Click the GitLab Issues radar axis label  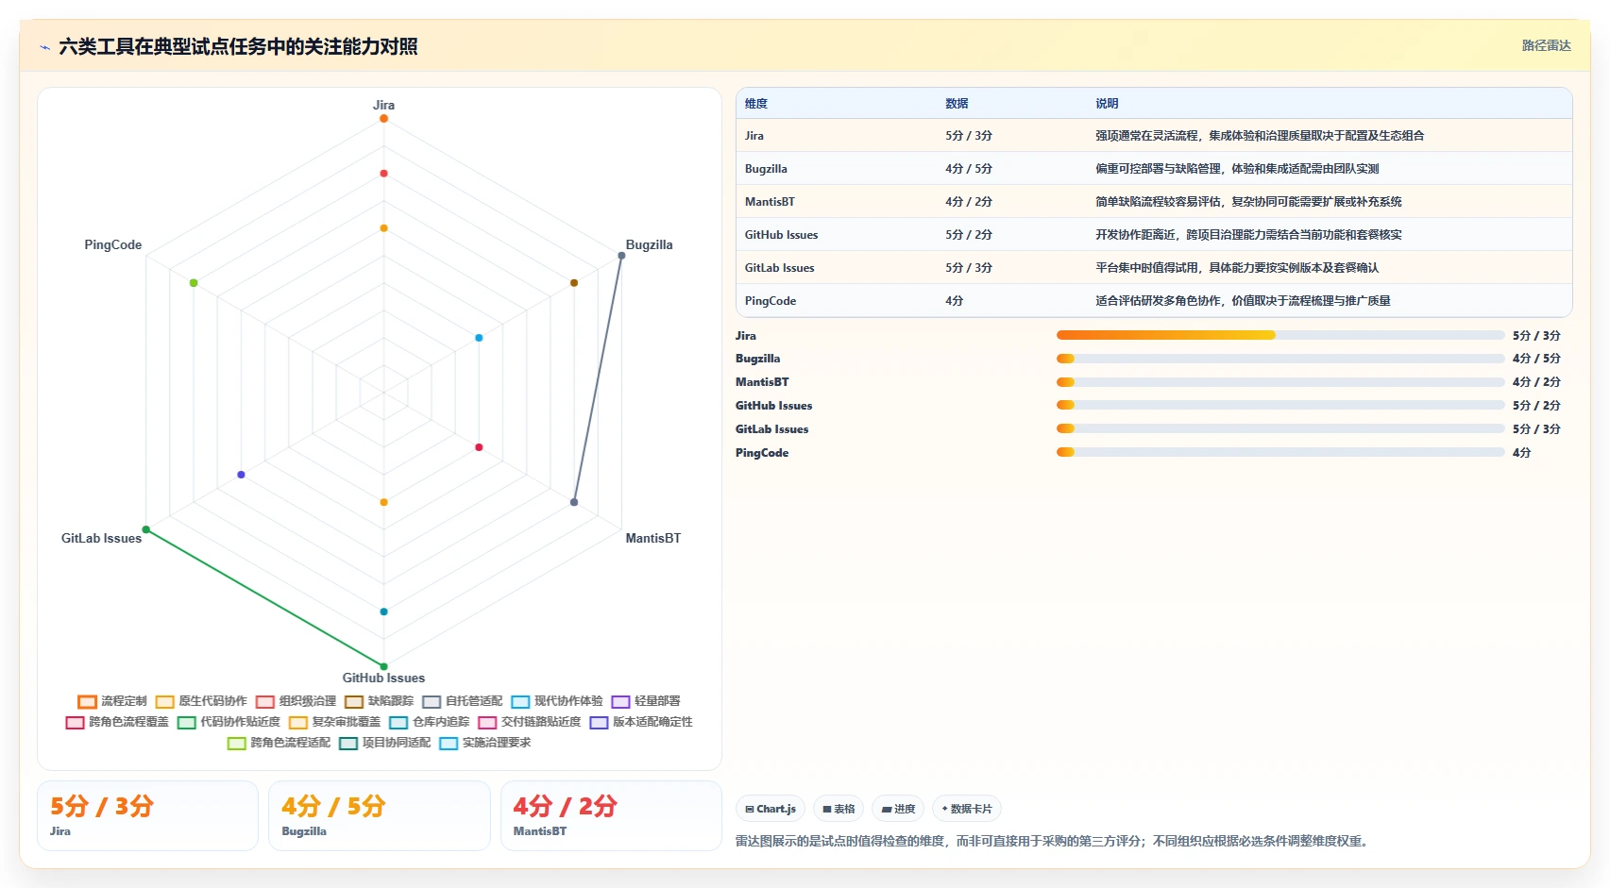(102, 538)
